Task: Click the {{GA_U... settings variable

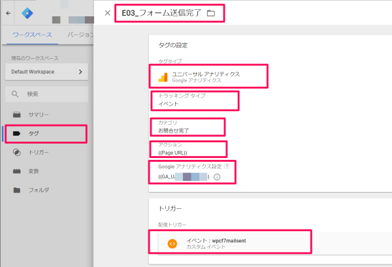Action: (x=184, y=177)
